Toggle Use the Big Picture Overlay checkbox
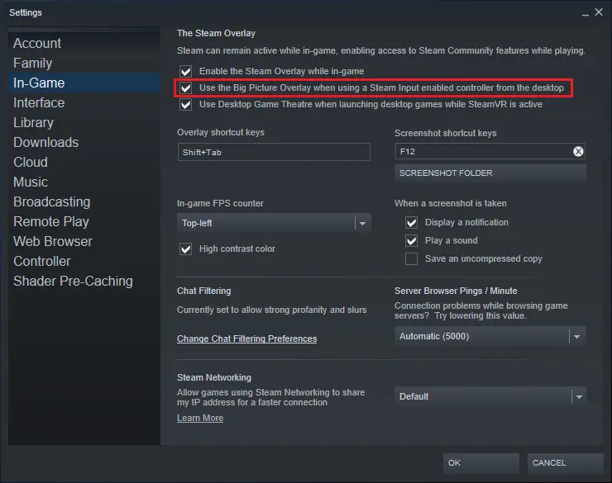 coord(186,88)
